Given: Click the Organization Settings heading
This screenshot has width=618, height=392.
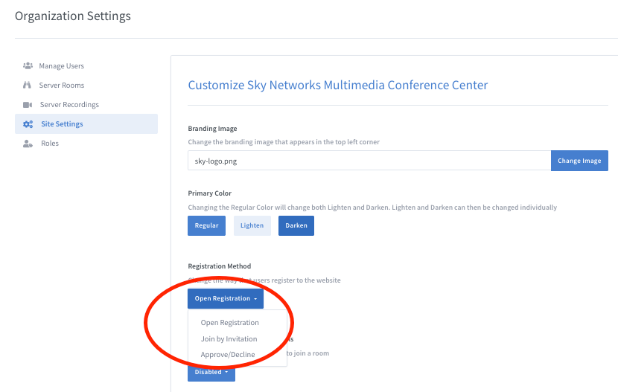Looking at the screenshot, I should click(73, 16).
